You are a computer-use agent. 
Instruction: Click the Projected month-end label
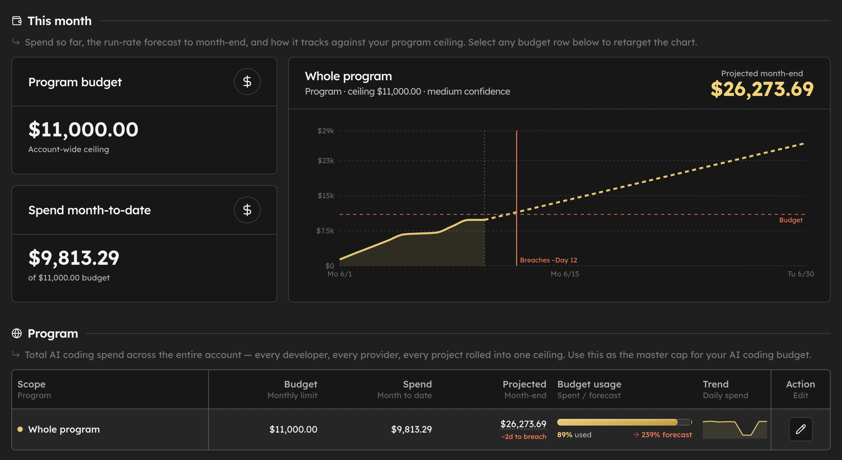tap(762, 74)
